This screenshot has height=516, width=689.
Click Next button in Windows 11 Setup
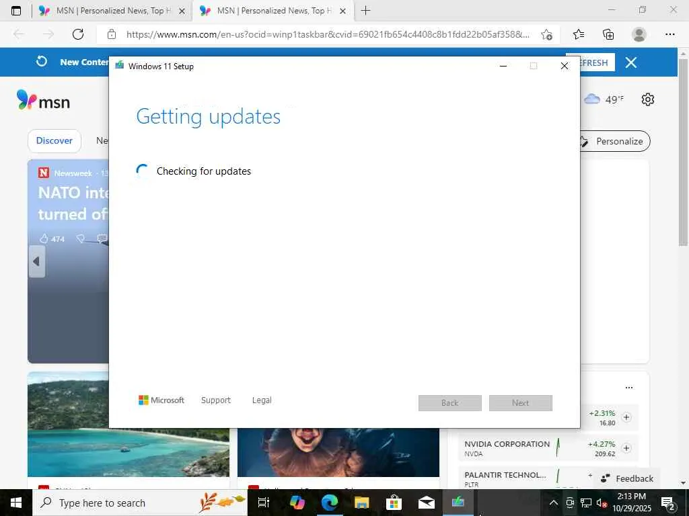coord(521,403)
